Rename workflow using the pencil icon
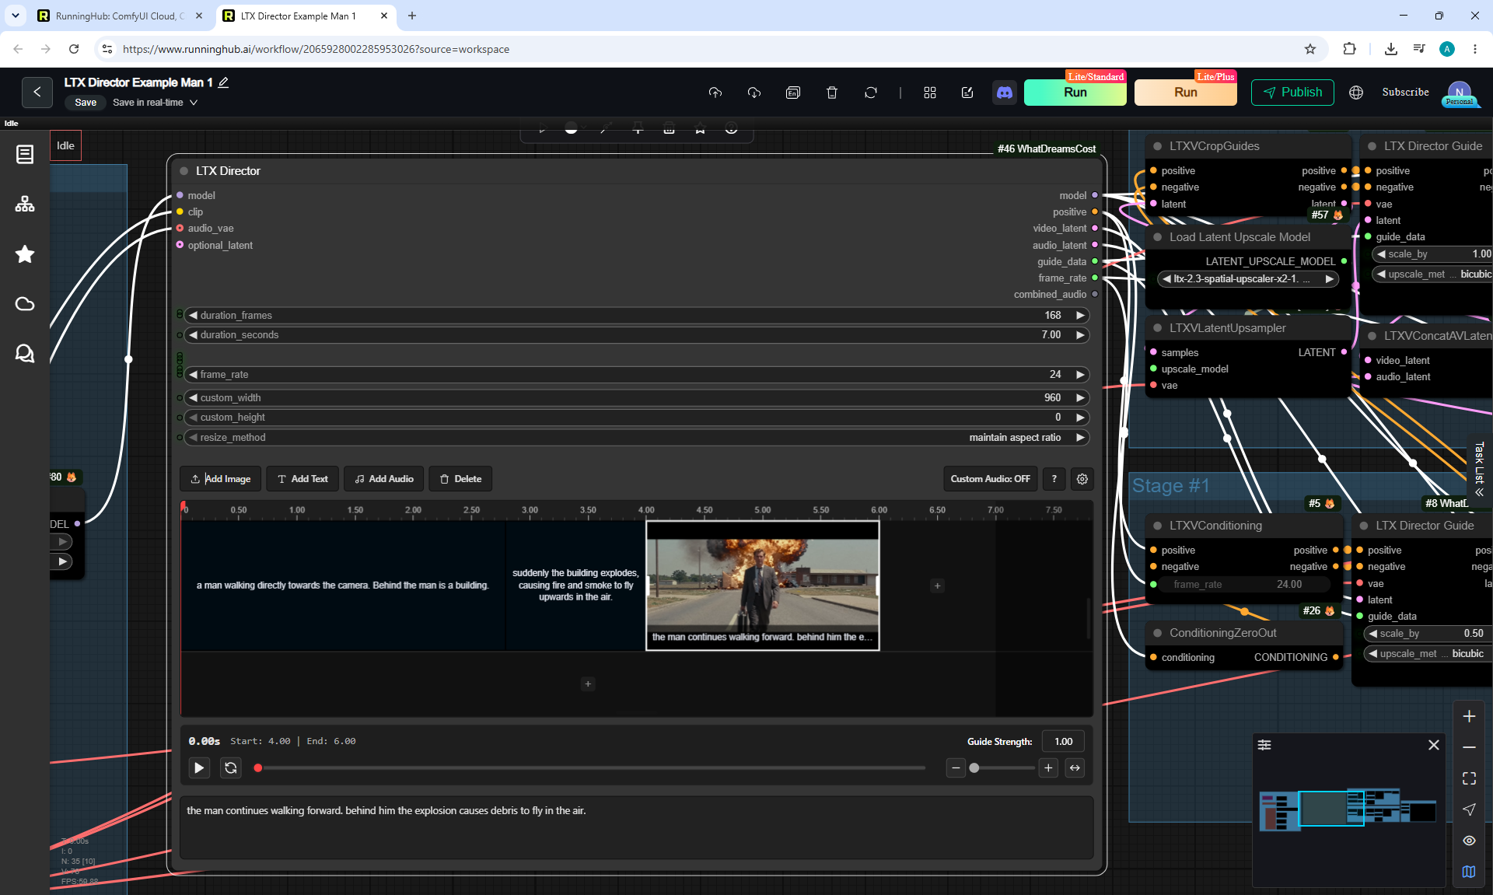Screen dimensions: 1493x895 (x=223, y=82)
